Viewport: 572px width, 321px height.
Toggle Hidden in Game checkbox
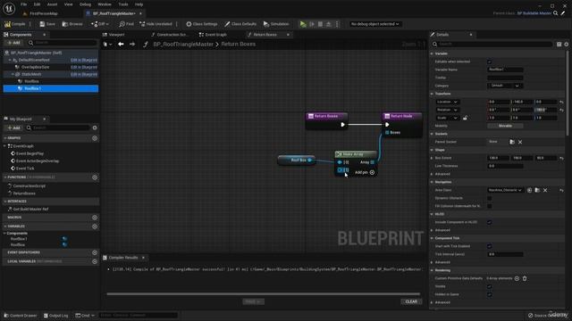click(x=490, y=294)
